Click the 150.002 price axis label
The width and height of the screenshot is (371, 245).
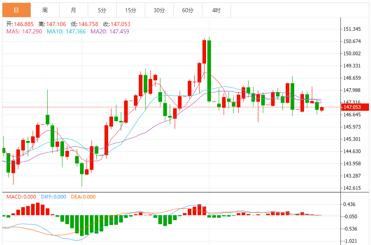point(352,54)
